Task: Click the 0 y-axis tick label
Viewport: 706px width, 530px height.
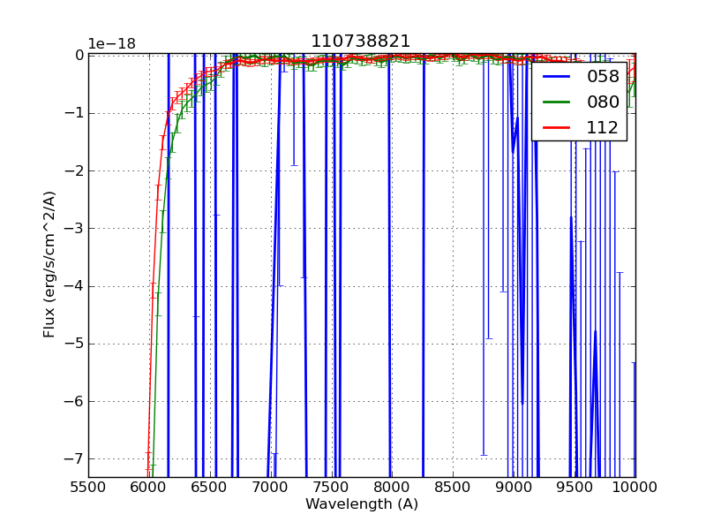Action: point(79,55)
